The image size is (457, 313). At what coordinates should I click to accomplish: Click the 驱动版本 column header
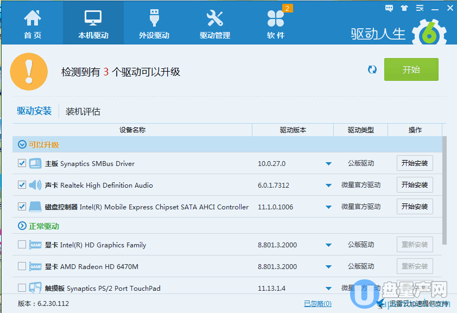tap(293, 130)
